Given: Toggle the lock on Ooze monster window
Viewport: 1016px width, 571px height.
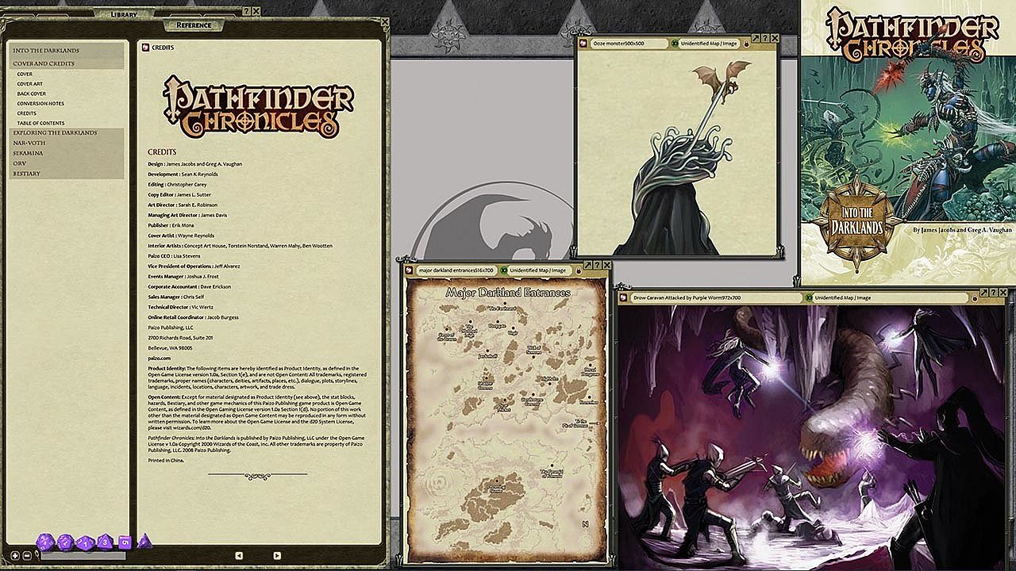Looking at the screenshot, I should tap(747, 44).
